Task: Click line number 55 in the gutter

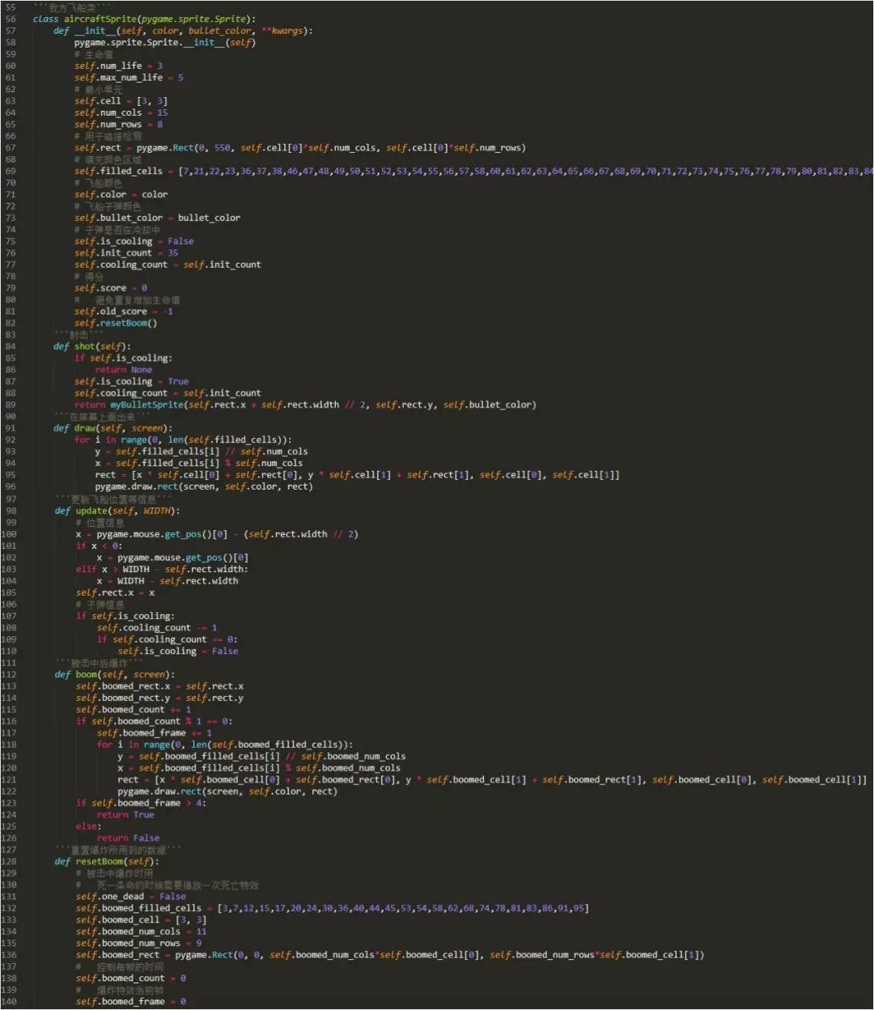Action: click(11, 7)
